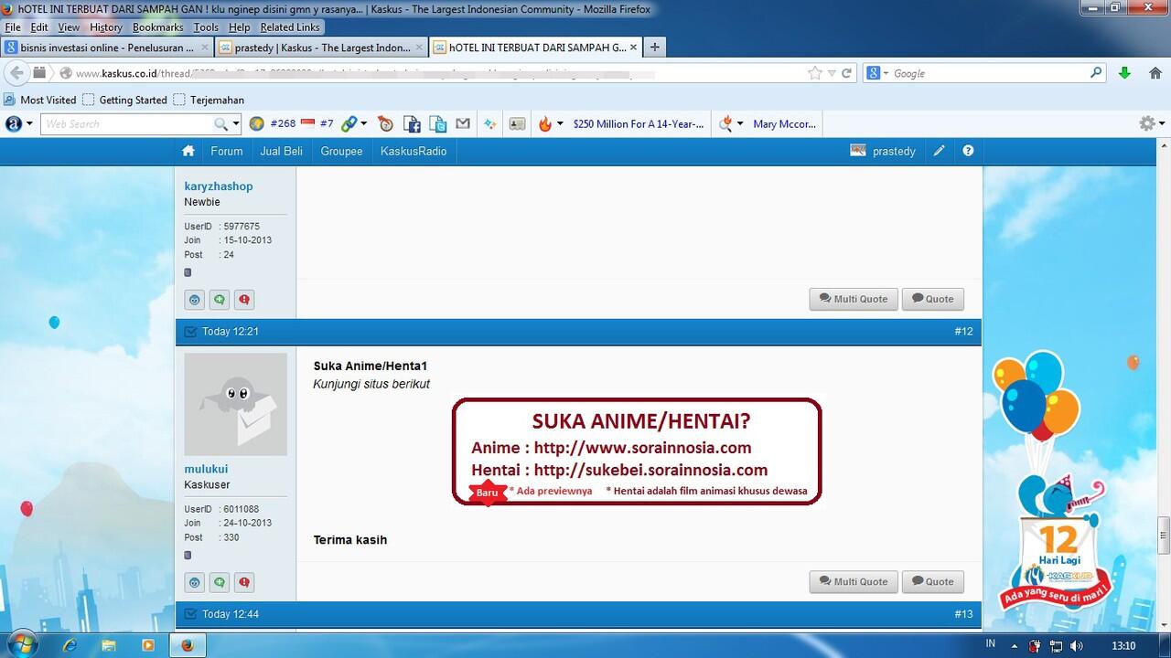Switch to the prastedy | Kaskus tab

[322, 48]
